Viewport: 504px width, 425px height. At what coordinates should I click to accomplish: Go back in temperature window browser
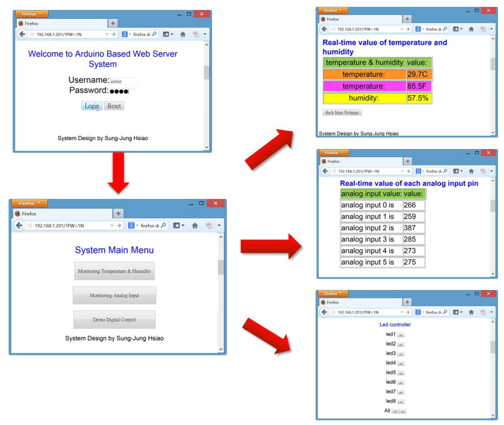tap(324, 29)
